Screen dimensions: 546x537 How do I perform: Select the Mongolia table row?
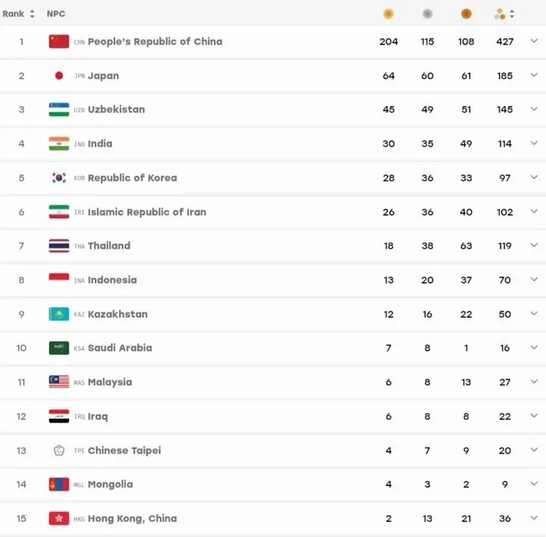pos(273,485)
